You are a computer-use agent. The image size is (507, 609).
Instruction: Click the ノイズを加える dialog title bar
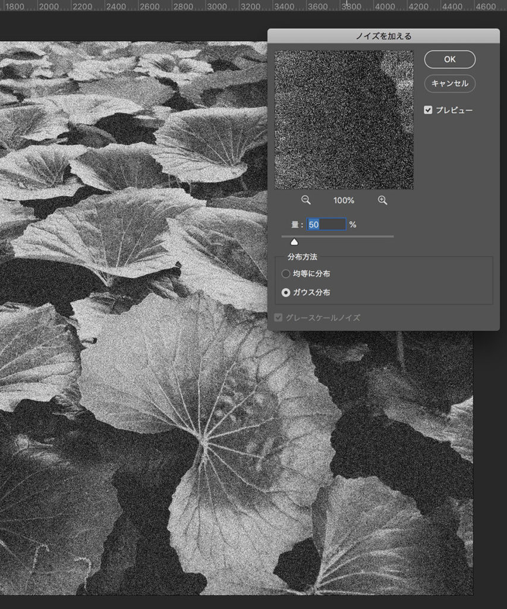coord(383,36)
